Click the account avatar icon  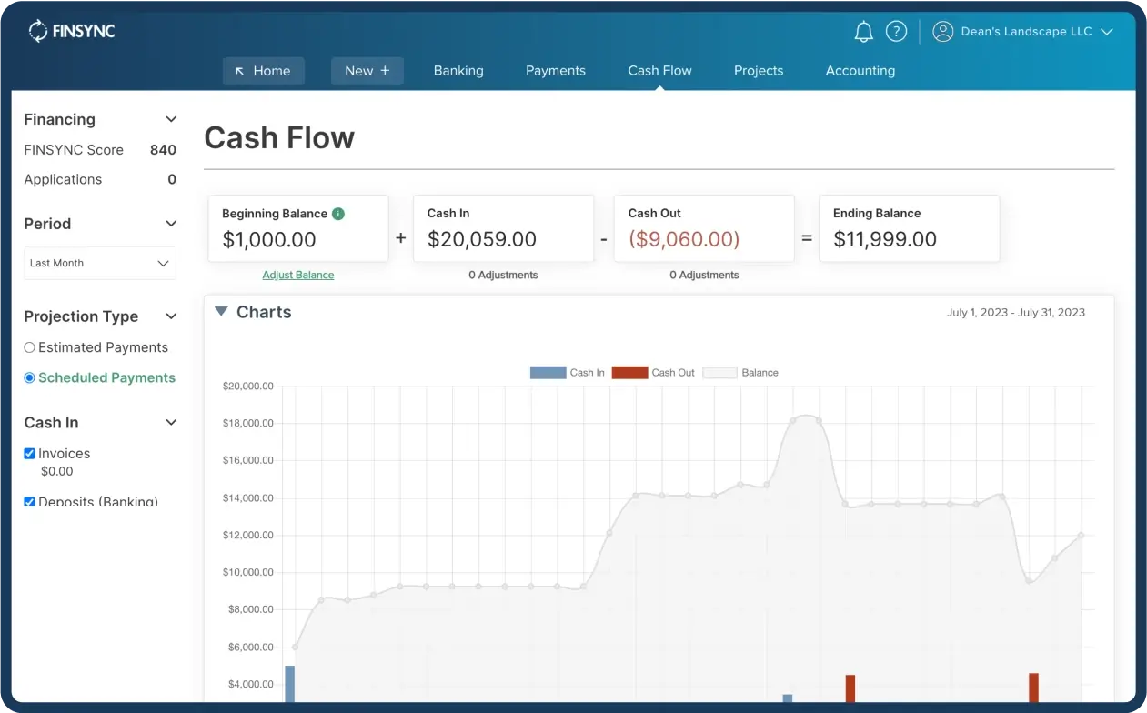click(942, 30)
